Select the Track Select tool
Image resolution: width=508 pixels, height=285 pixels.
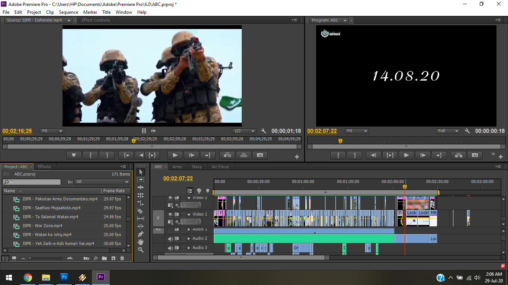[x=141, y=180]
